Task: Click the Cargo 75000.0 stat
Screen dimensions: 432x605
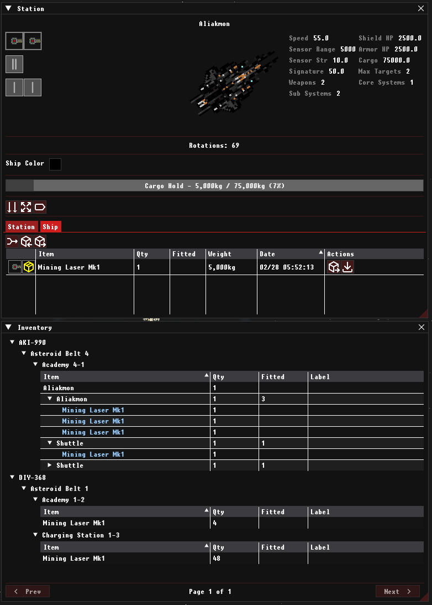Action: [384, 60]
